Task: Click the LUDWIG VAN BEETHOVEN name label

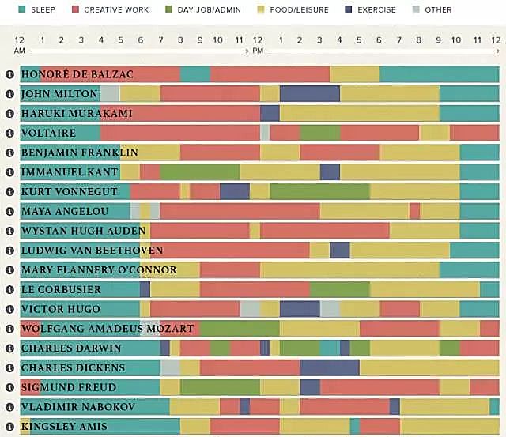Action: [x=93, y=251]
